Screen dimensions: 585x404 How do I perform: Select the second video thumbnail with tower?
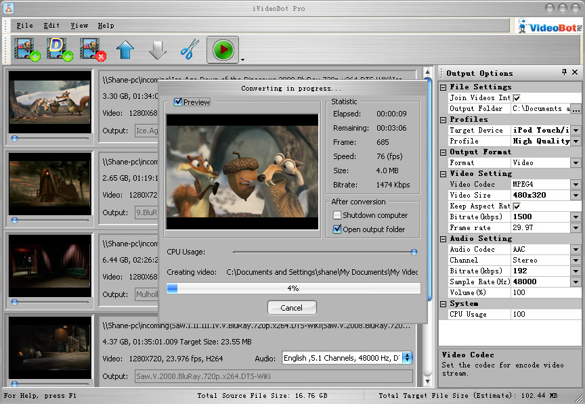pos(50,183)
